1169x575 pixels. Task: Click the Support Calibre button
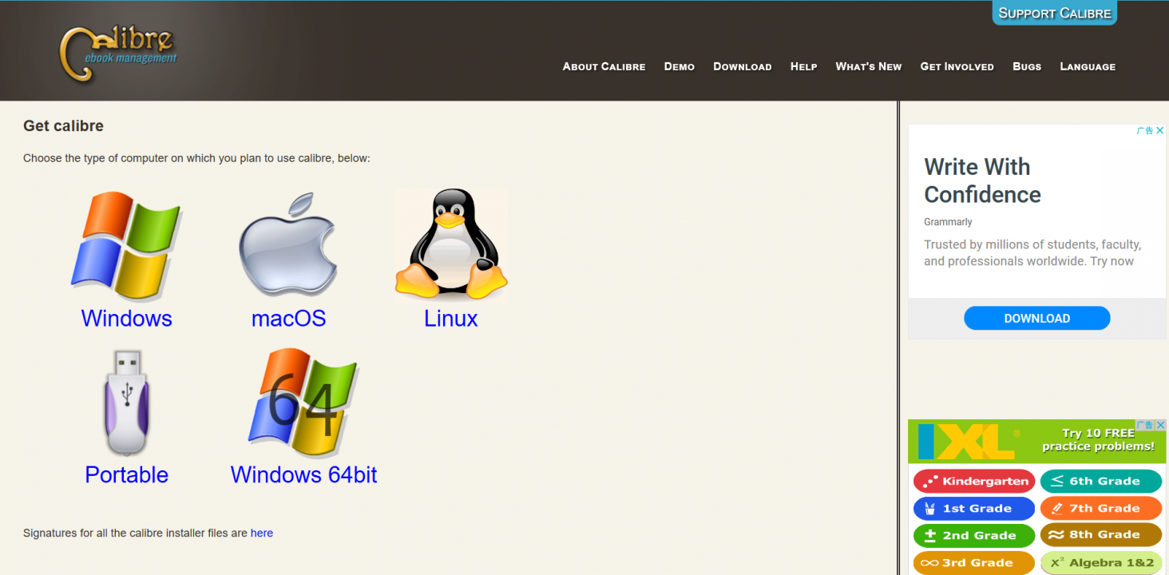pyautogui.click(x=1054, y=13)
